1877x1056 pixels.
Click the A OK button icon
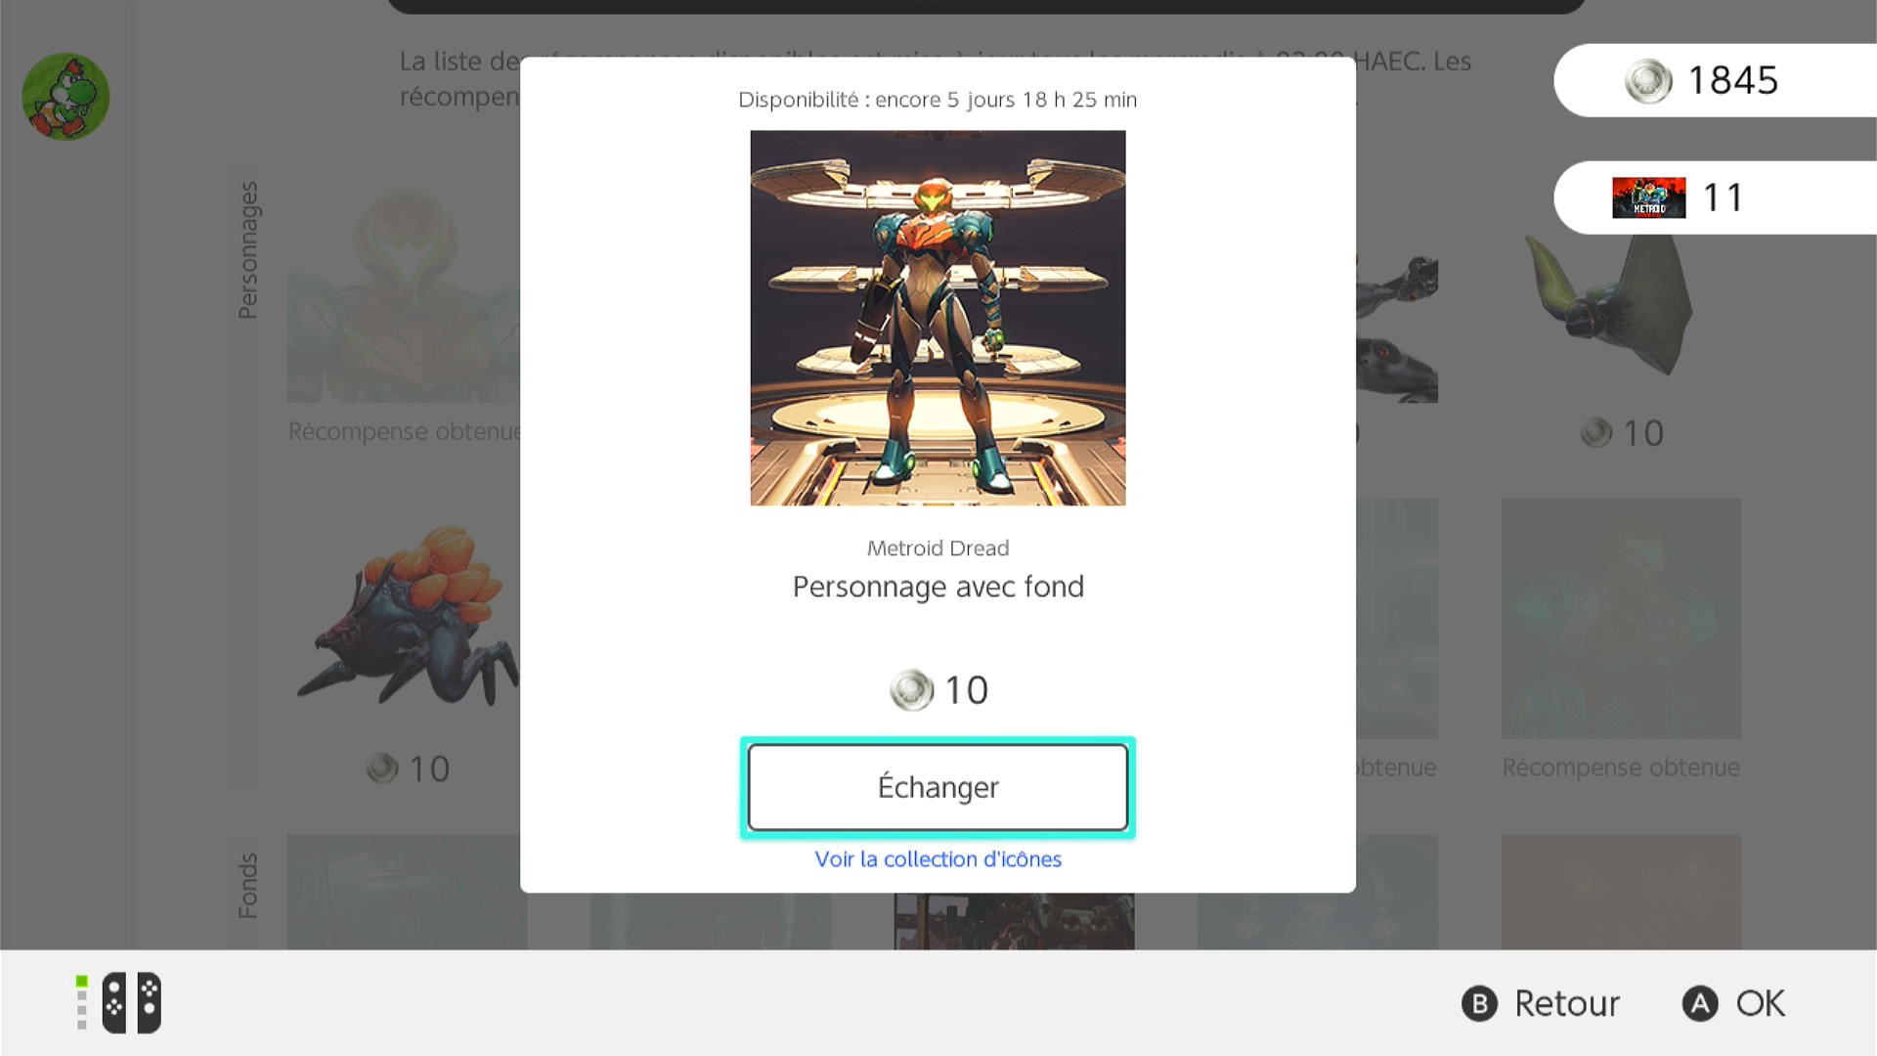pos(1700,1003)
